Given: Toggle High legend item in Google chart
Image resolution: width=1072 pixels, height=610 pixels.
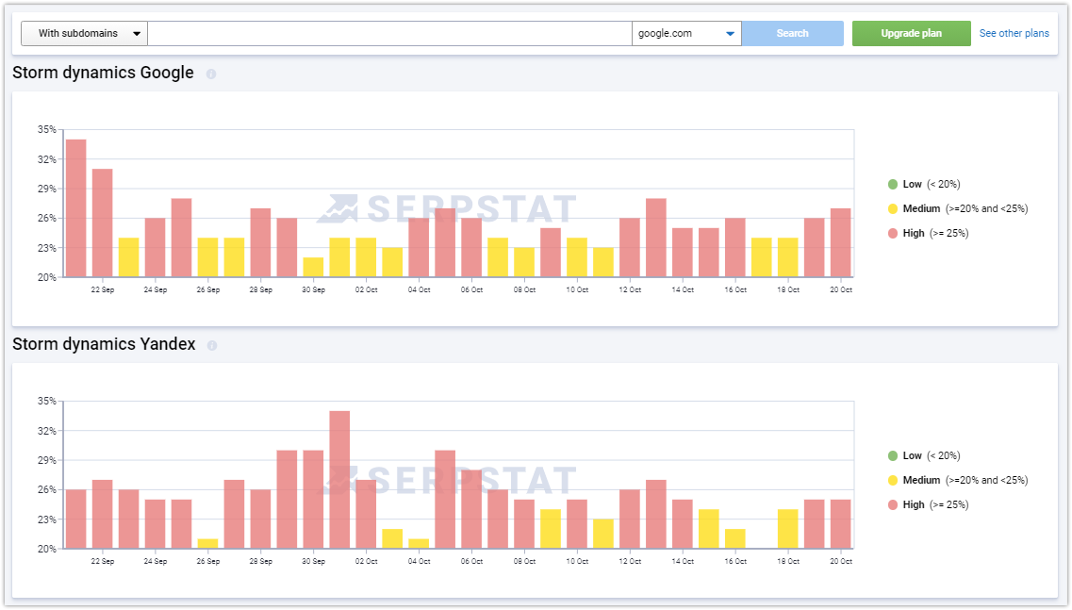Looking at the screenshot, I should click(928, 233).
